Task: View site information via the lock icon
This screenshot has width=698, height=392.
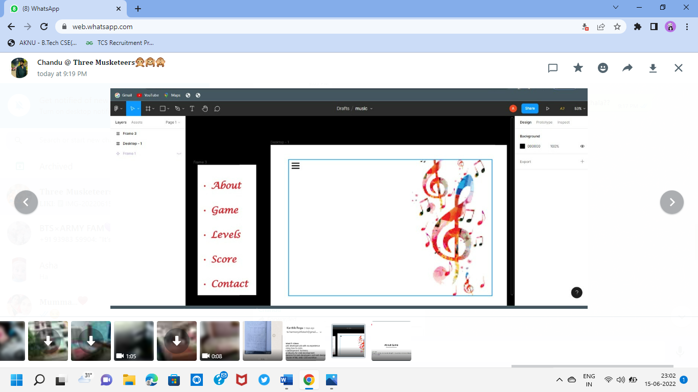Action: (64, 27)
